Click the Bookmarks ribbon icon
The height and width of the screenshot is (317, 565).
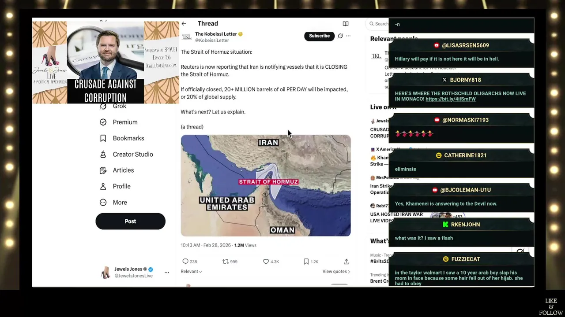[x=103, y=138]
